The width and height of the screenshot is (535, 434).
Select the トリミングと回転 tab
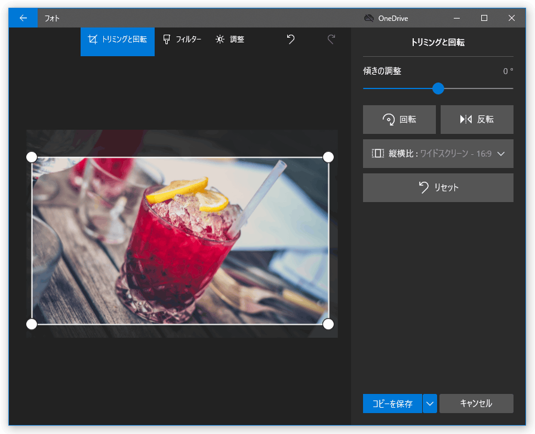tap(118, 41)
